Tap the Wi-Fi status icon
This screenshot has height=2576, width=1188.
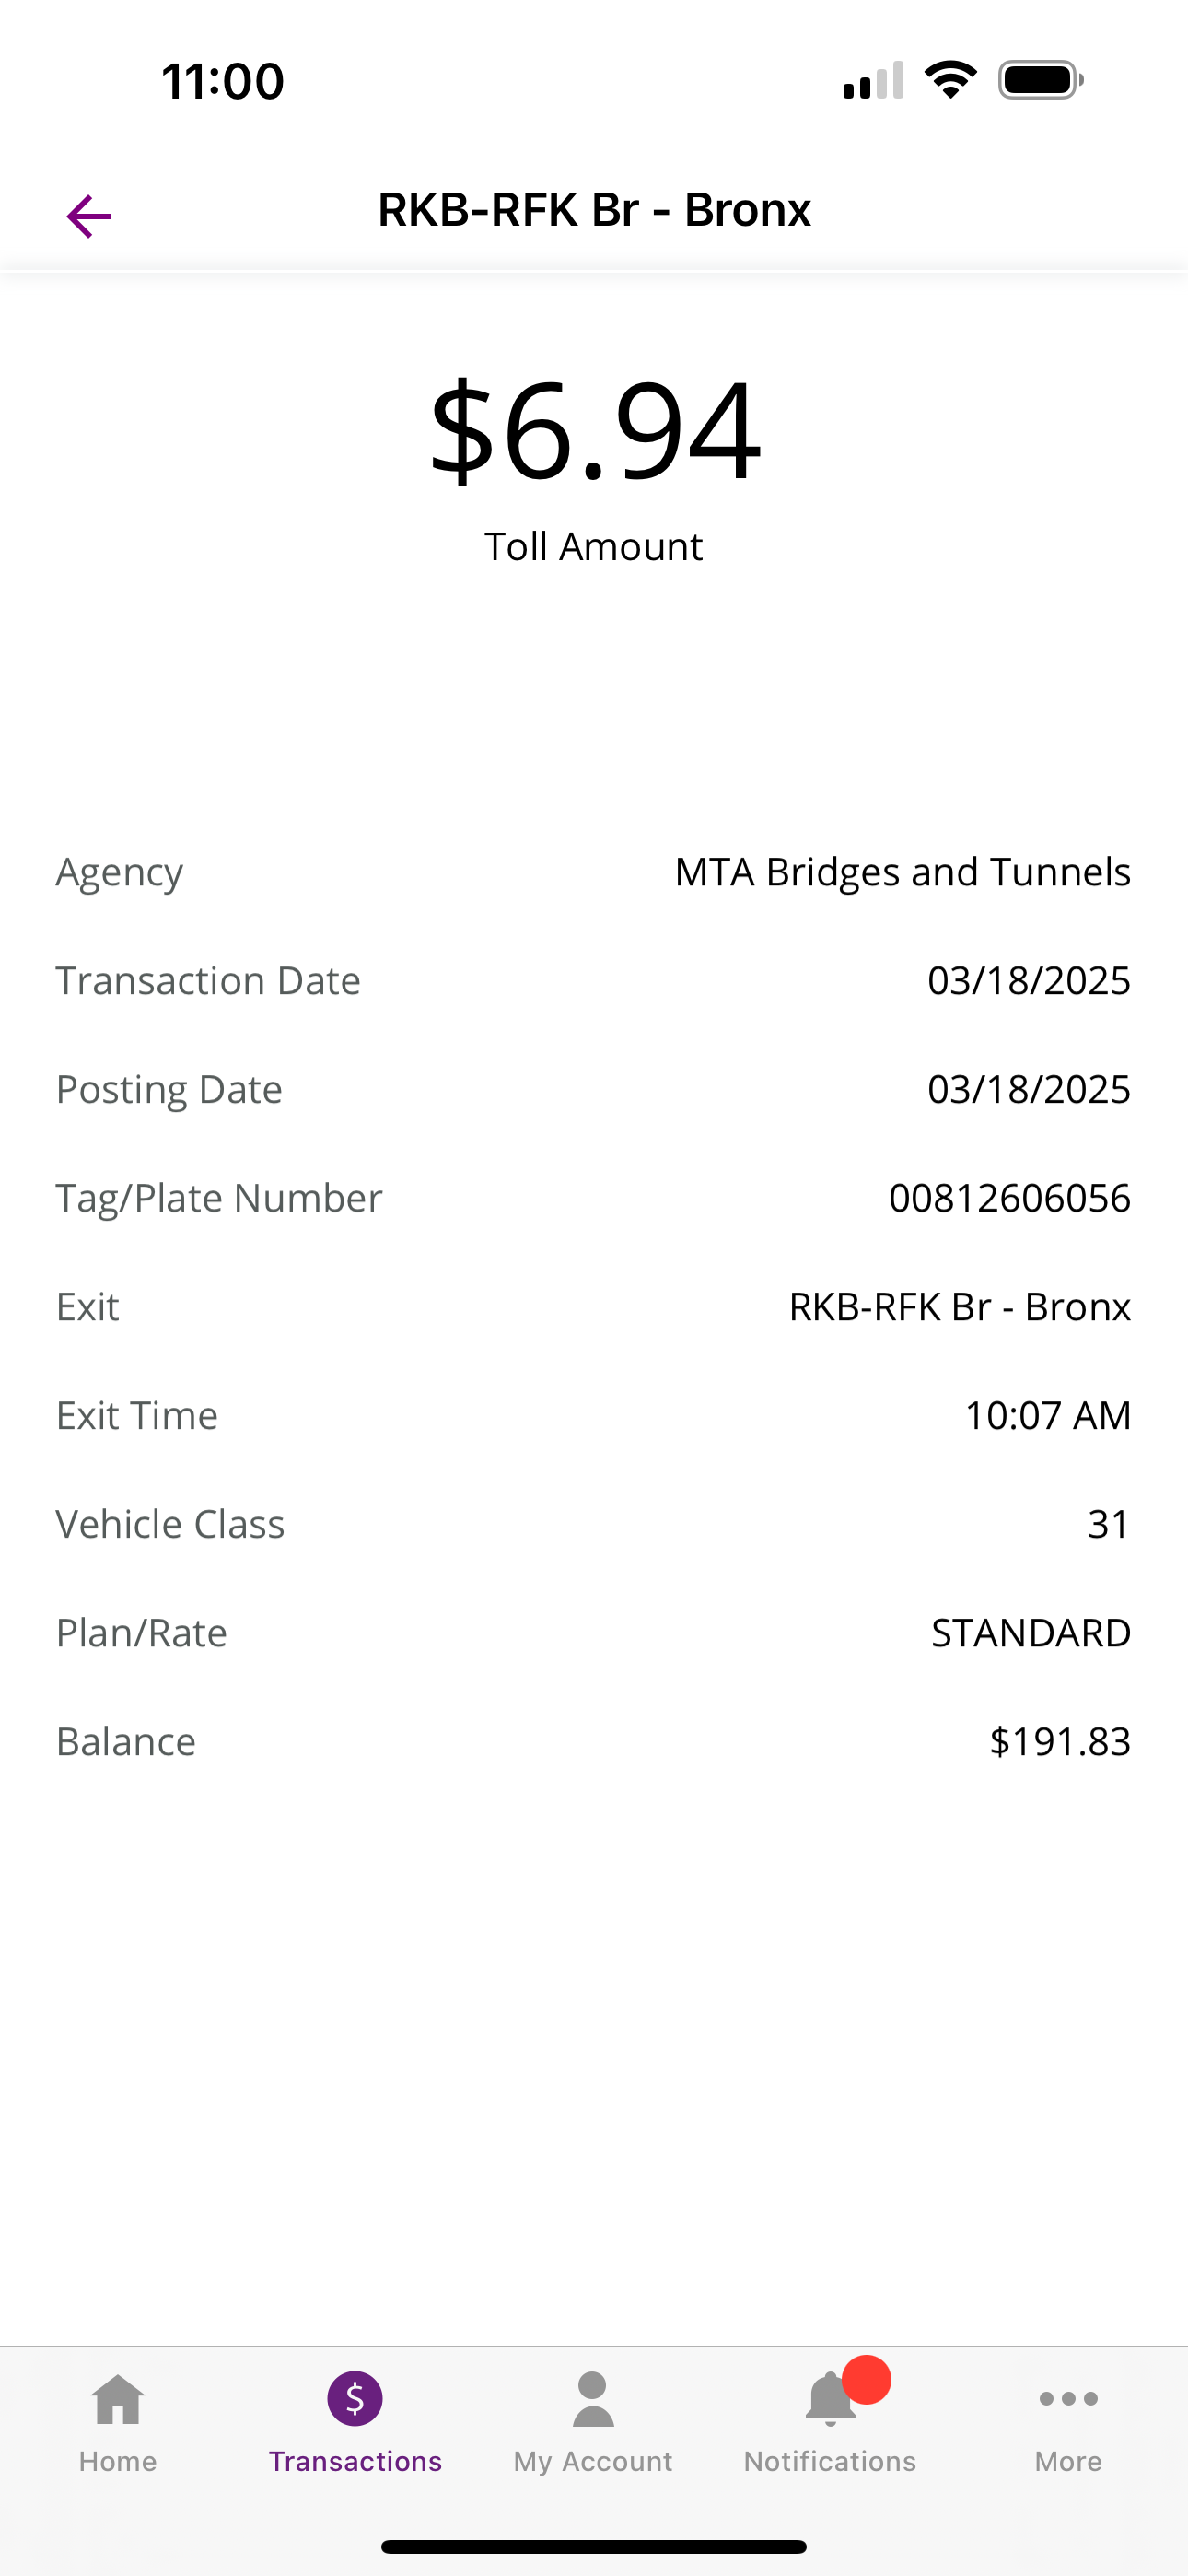pyautogui.click(x=950, y=79)
